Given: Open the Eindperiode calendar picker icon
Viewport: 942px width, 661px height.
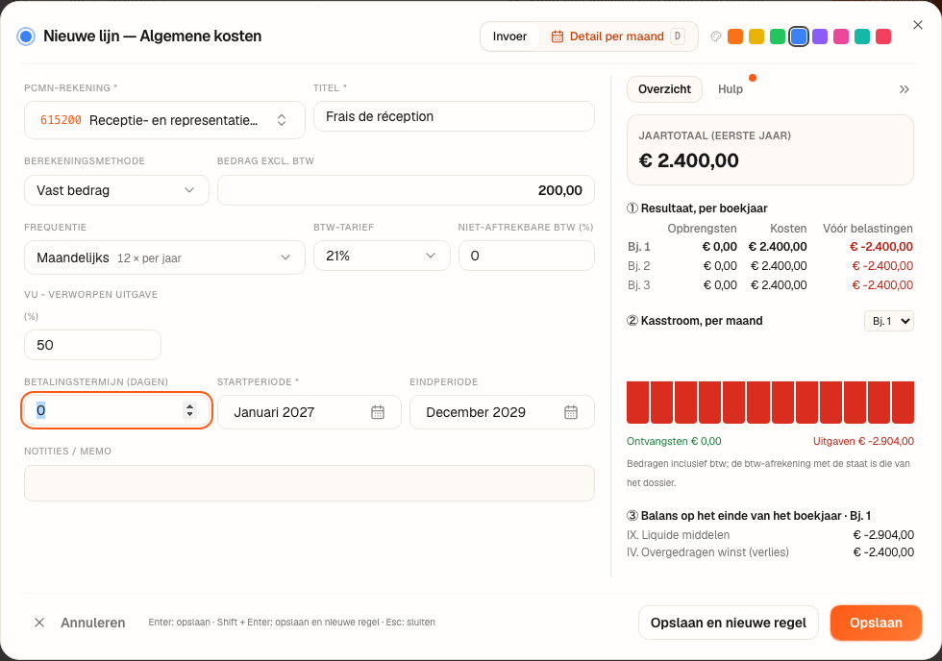Looking at the screenshot, I should 571,412.
